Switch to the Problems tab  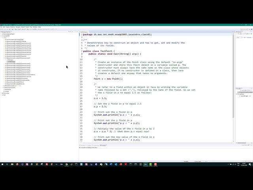coord(83,146)
